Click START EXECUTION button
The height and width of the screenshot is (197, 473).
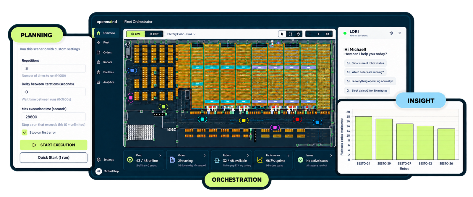(x=54, y=145)
